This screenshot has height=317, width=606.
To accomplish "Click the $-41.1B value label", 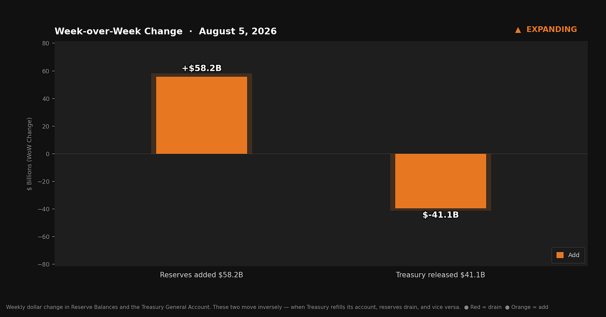I will click(440, 215).
